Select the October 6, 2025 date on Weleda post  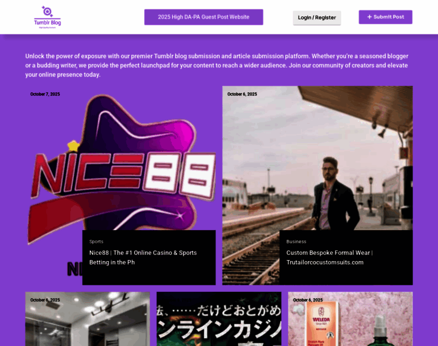(308, 300)
